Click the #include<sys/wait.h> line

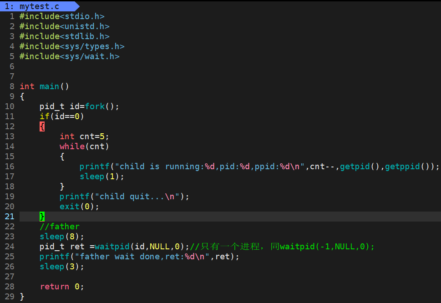(x=70, y=56)
